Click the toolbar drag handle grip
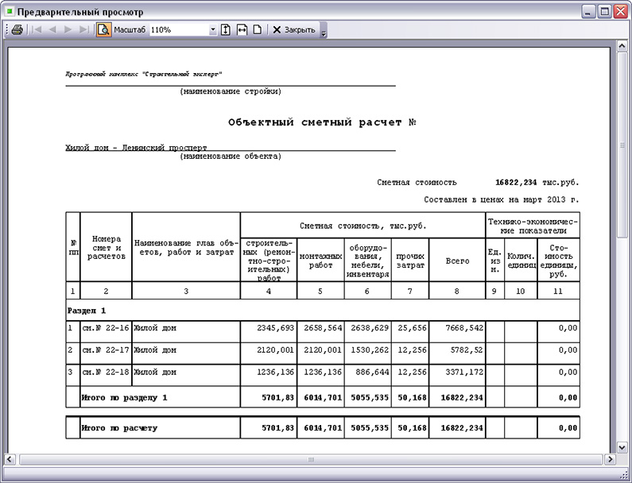The height and width of the screenshot is (483, 632). coord(7,30)
